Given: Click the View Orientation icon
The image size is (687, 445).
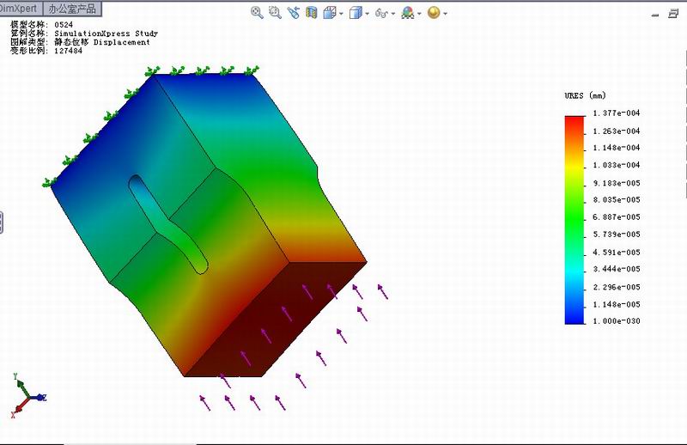Looking at the screenshot, I should tap(330, 13).
